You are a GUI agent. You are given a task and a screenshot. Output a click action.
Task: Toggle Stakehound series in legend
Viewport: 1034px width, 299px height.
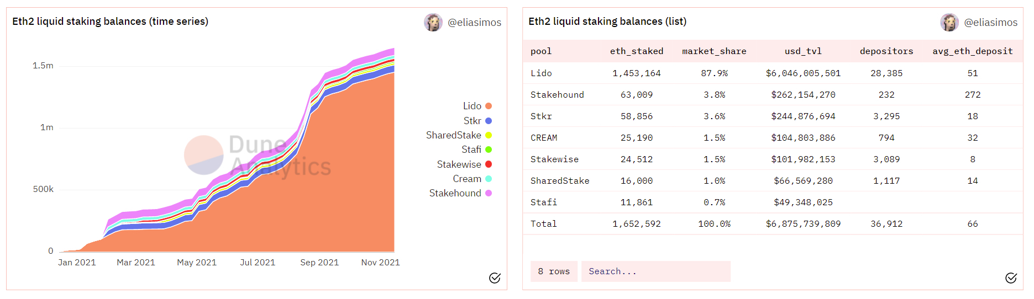click(460, 193)
